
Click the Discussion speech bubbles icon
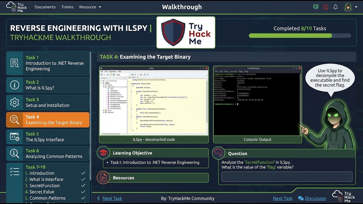click(301, 198)
